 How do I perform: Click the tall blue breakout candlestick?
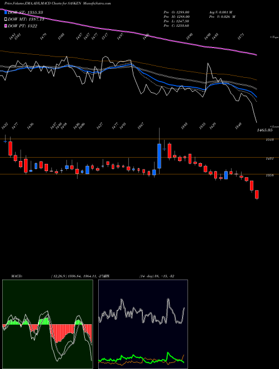159,156
